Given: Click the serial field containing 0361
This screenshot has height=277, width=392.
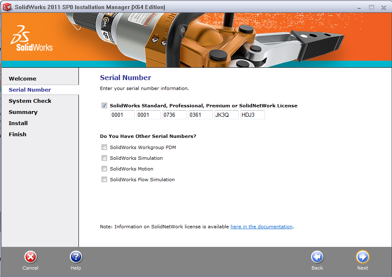Looking at the screenshot, I should coord(200,115).
